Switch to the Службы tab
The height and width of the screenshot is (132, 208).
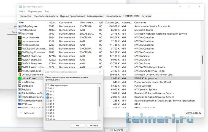pos(146,16)
